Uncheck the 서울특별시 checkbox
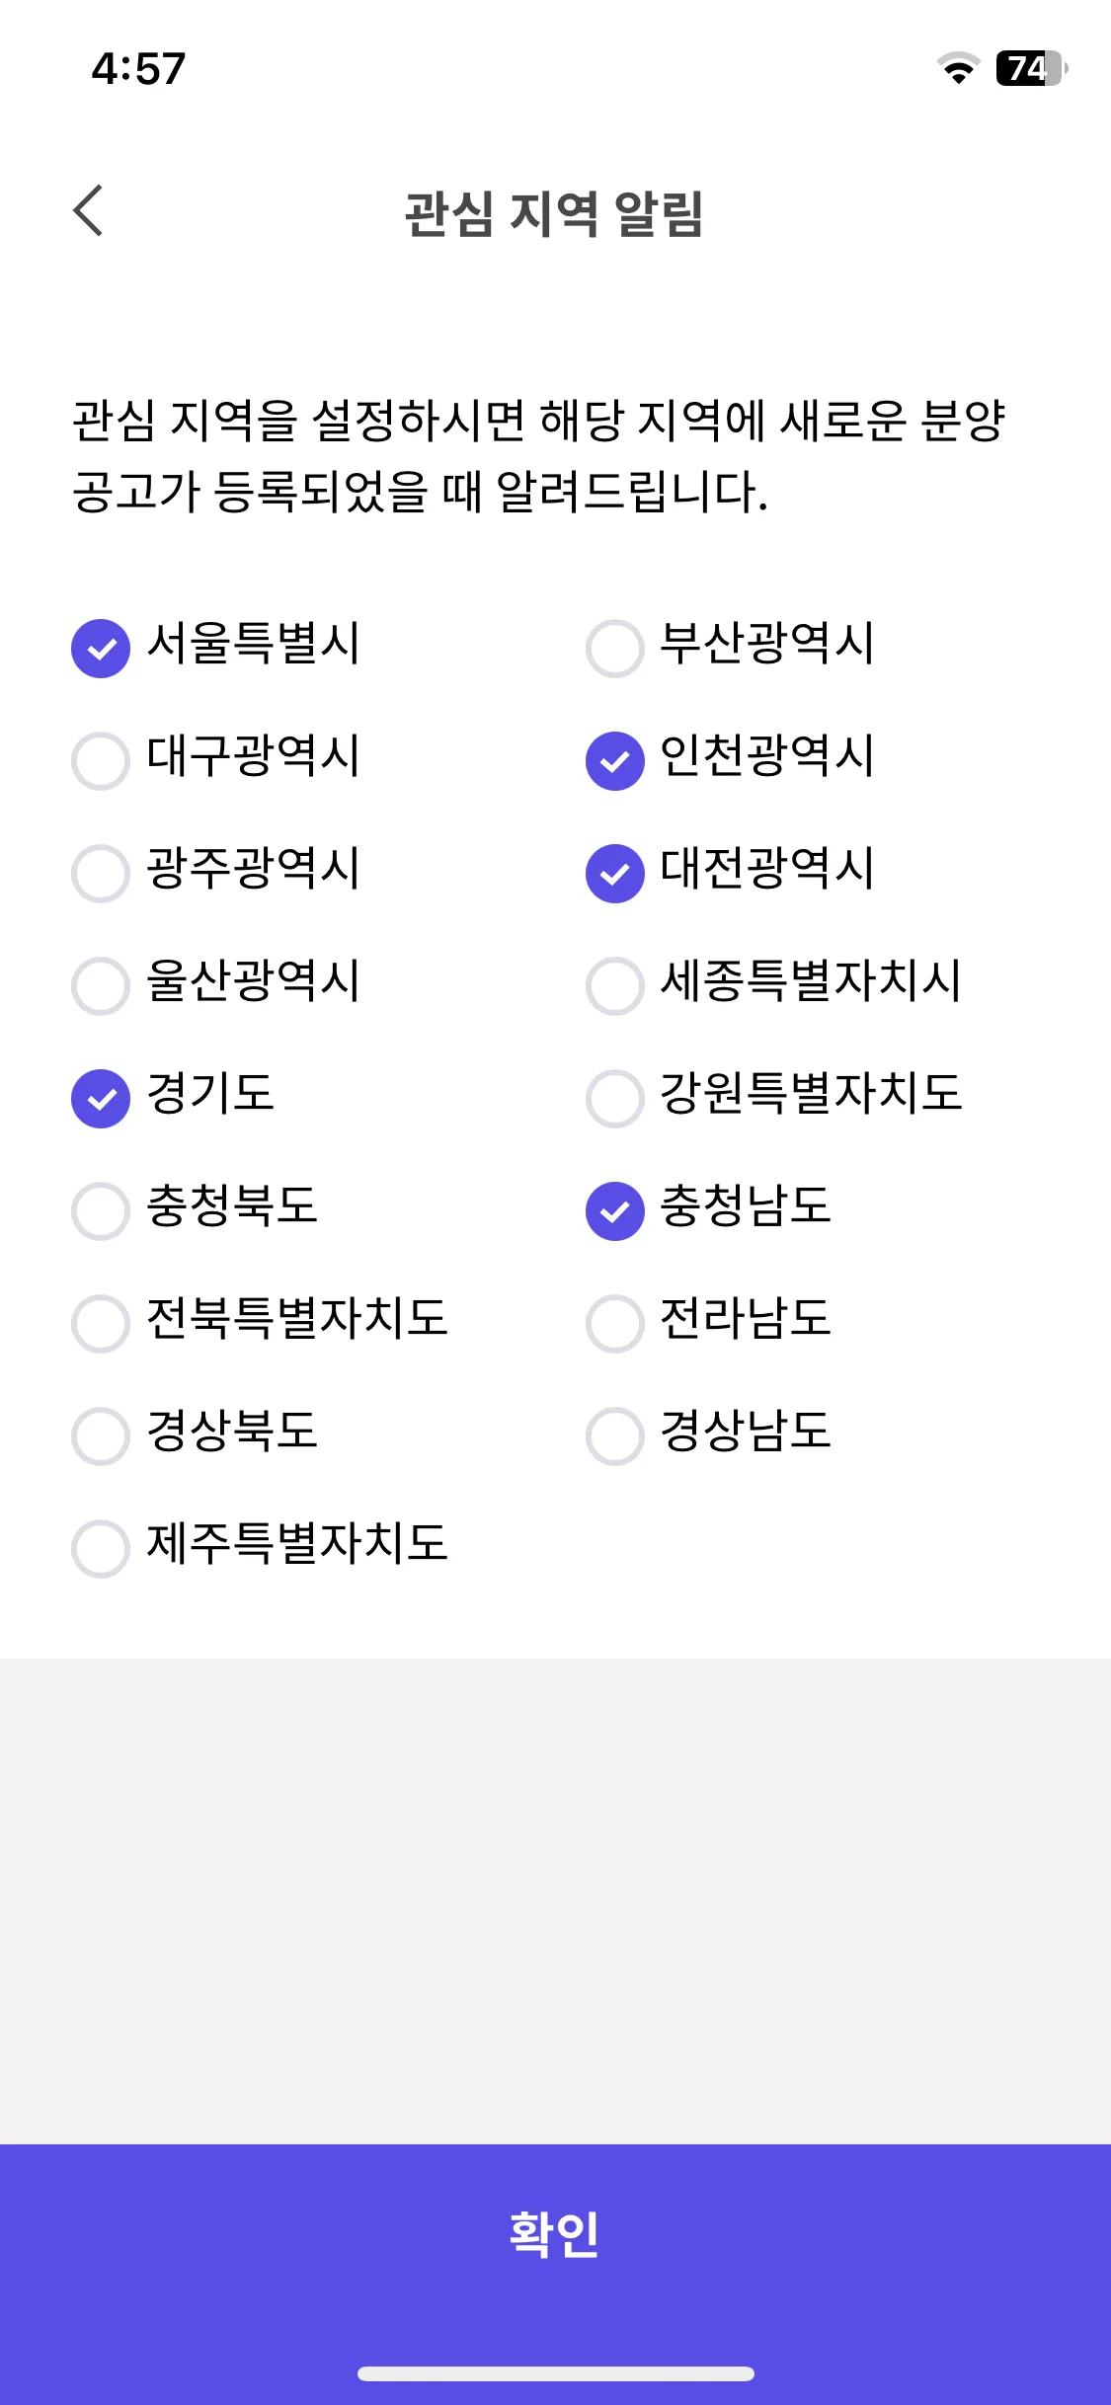Image resolution: width=1111 pixels, height=2405 pixels. click(101, 649)
